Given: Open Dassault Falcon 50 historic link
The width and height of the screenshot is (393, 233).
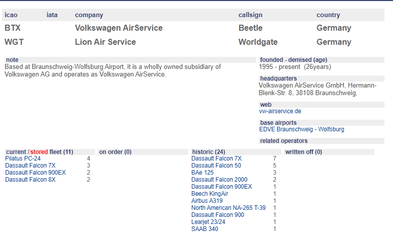Looking at the screenshot, I should pyautogui.click(x=216, y=166).
